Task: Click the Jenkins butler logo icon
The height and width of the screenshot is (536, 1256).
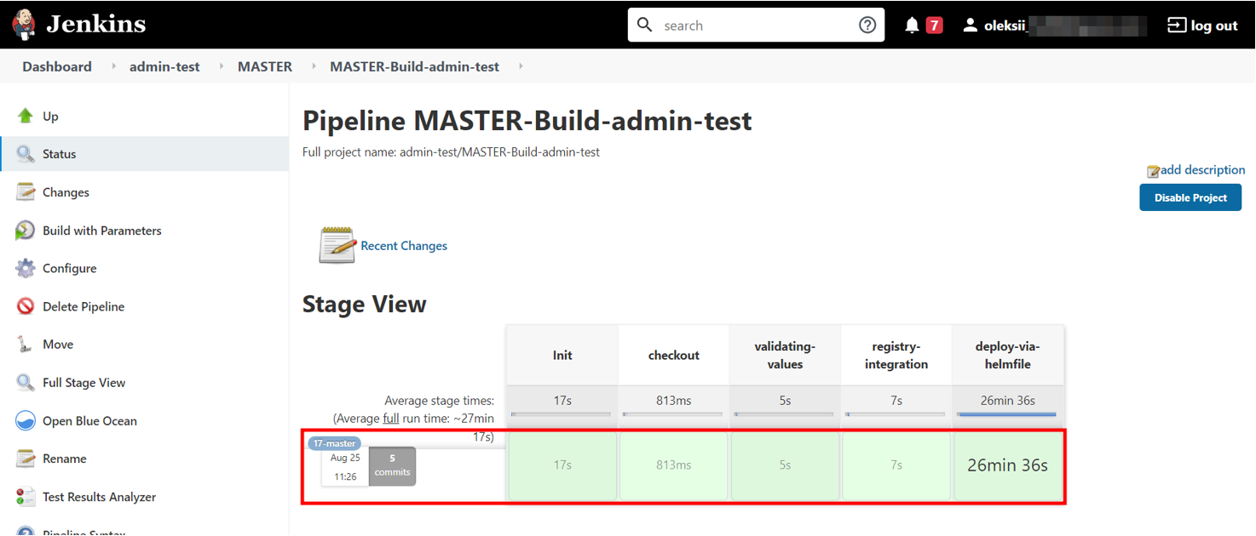Action: pos(24,25)
